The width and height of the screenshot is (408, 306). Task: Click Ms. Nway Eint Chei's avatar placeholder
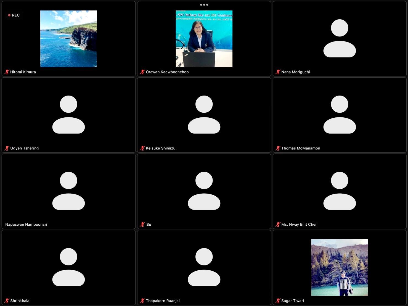point(340,191)
